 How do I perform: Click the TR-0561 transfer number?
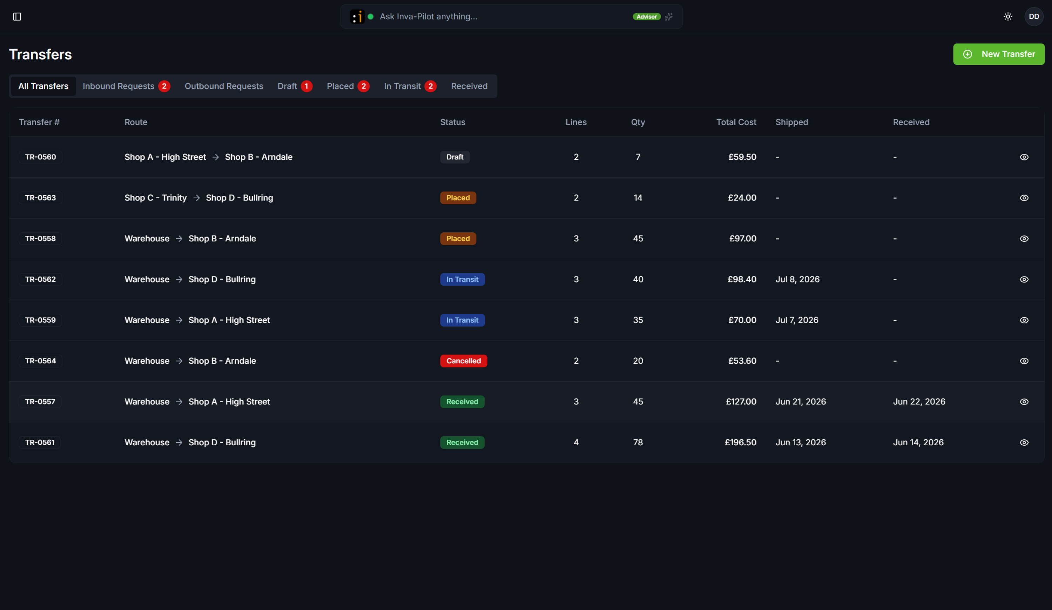point(40,442)
